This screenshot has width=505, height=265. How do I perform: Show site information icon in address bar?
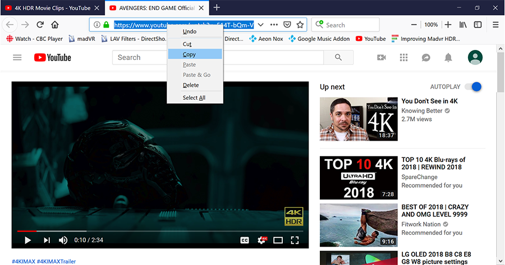pos(97,25)
